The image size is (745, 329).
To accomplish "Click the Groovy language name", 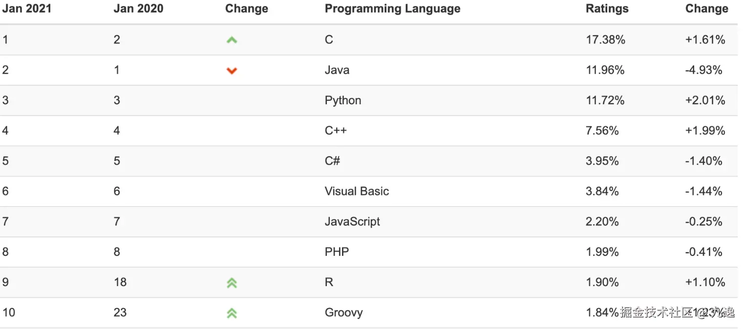I will pos(343,312).
